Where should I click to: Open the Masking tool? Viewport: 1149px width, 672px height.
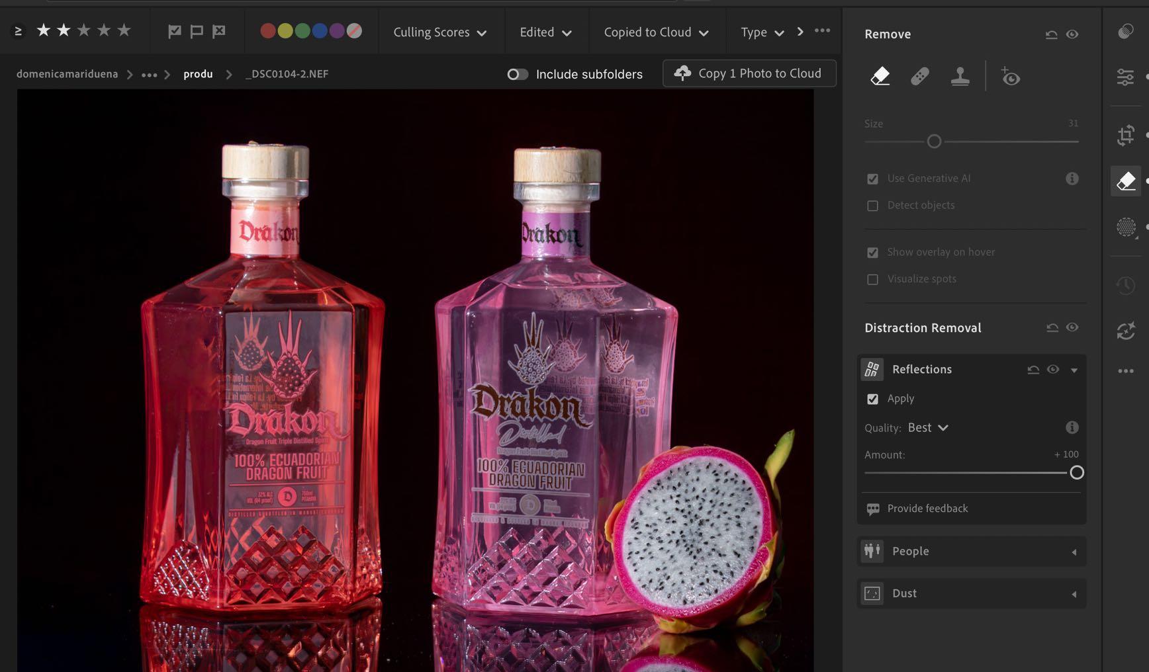[x=1126, y=228]
